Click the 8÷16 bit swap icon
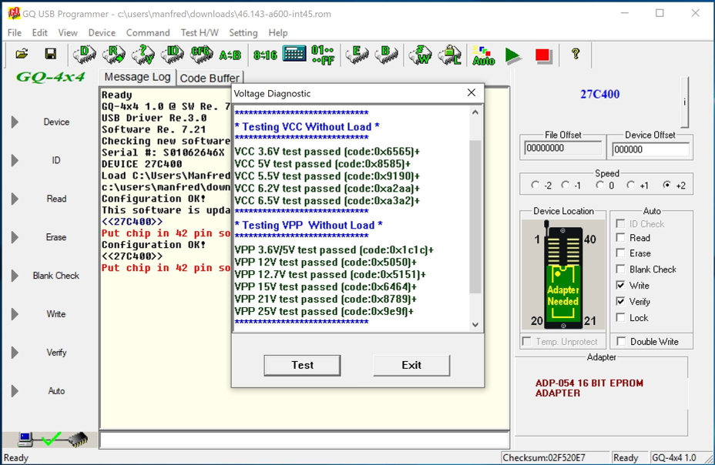The height and width of the screenshot is (465, 715). (x=265, y=55)
